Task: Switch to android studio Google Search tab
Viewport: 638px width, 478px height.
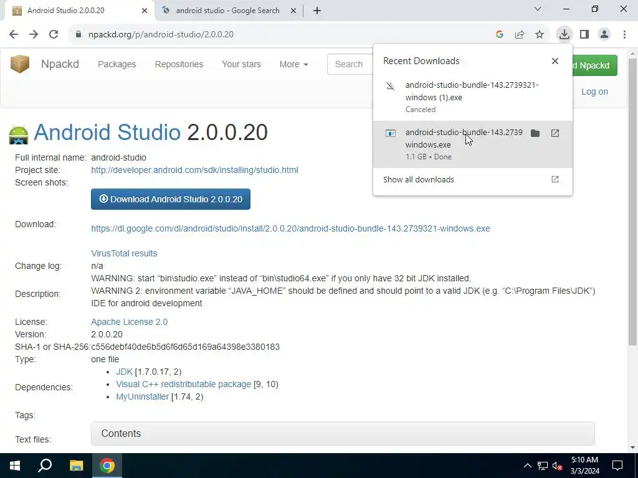Action: (227, 11)
